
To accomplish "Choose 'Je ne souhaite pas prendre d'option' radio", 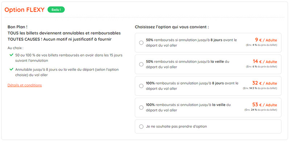I will point(141,127).
